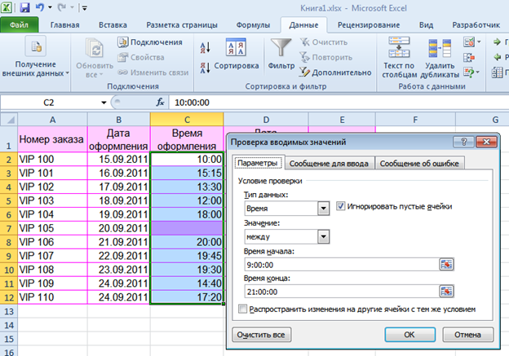509x356 pixels.
Task: Click the range picker icon beside Время начала
Action: pos(446,264)
